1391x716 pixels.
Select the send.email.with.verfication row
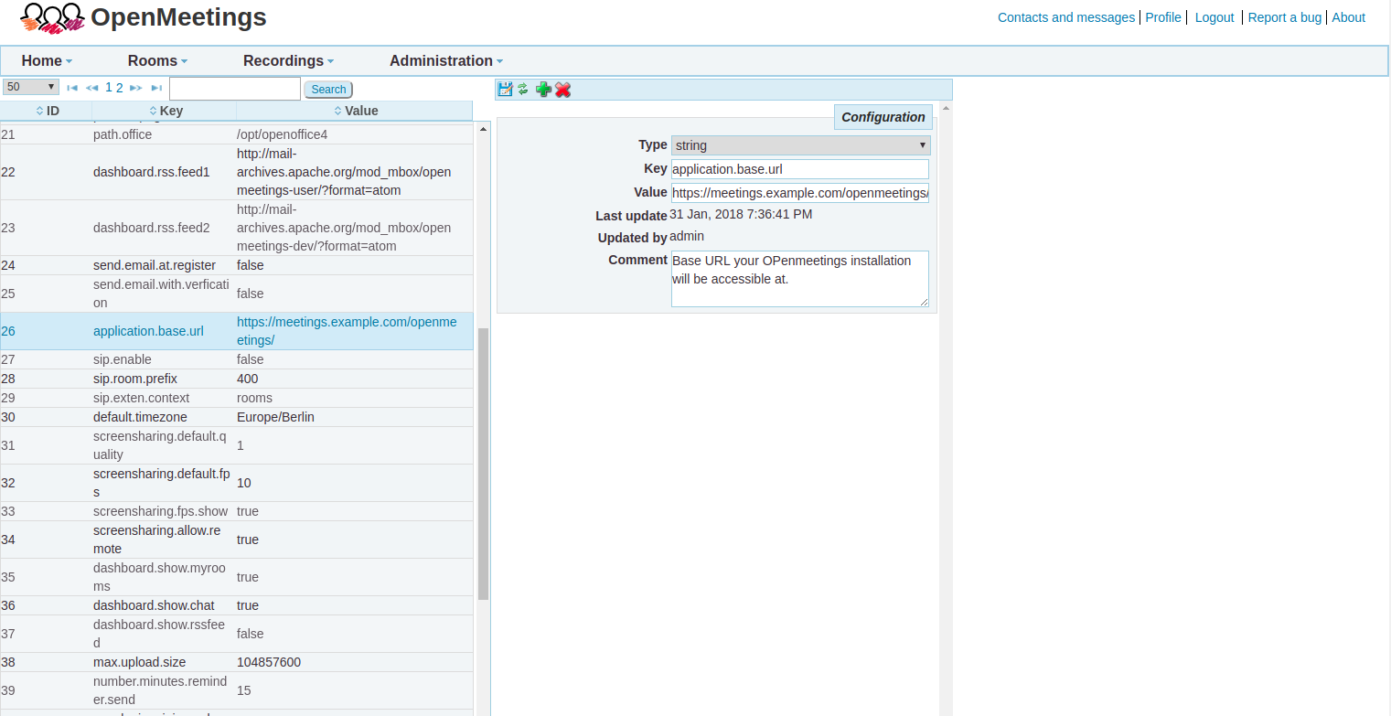pyautogui.click(x=237, y=294)
